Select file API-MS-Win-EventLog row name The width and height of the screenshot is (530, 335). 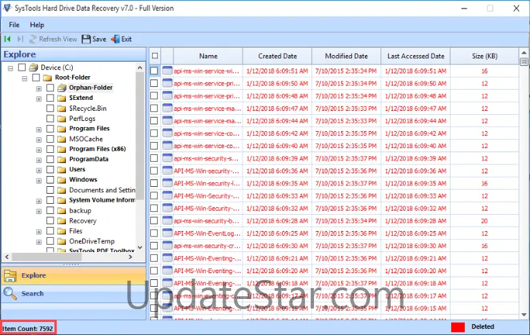point(207,233)
